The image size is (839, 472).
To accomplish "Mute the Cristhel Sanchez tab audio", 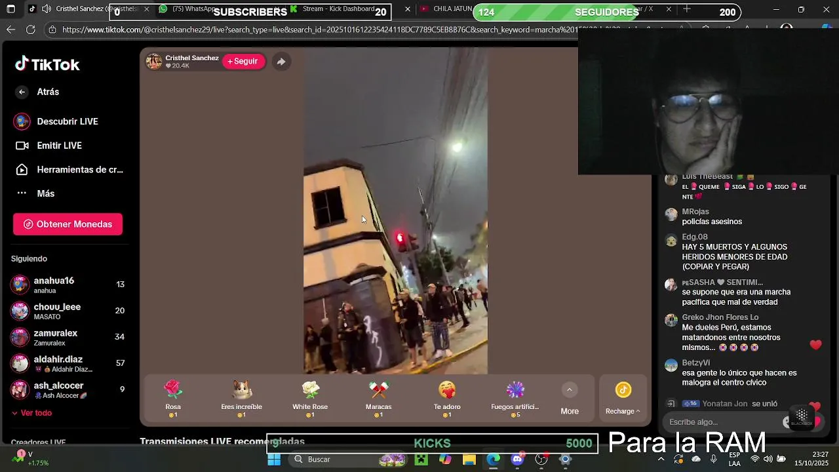I will tap(46, 9).
